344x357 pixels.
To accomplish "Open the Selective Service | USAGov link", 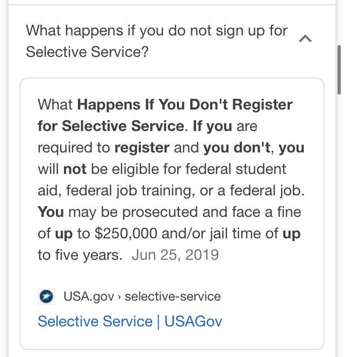I will pyautogui.click(x=130, y=322).
